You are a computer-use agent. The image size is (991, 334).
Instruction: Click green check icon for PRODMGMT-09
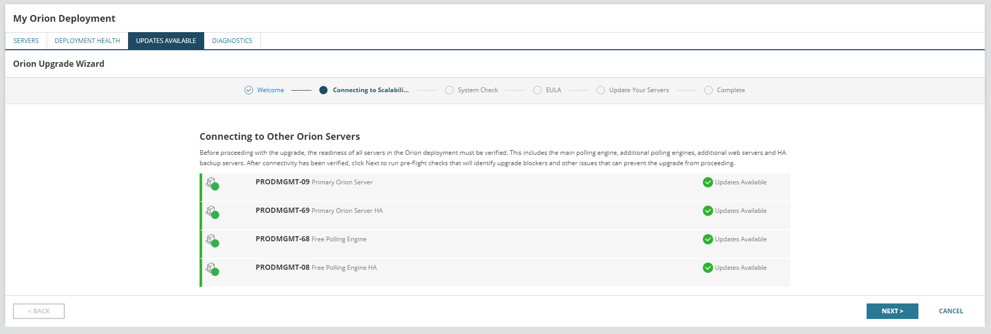tap(708, 182)
